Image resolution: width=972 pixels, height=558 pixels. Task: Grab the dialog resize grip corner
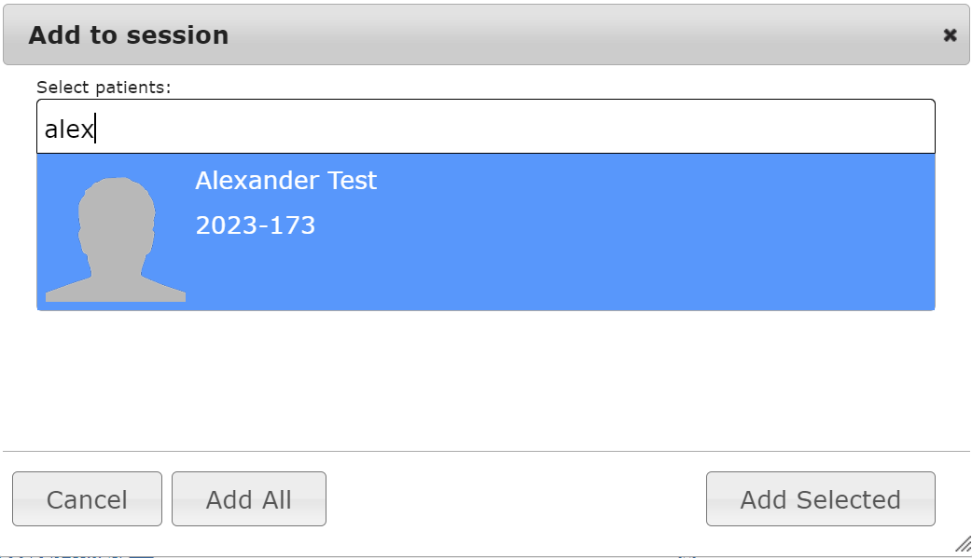click(x=962, y=545)
